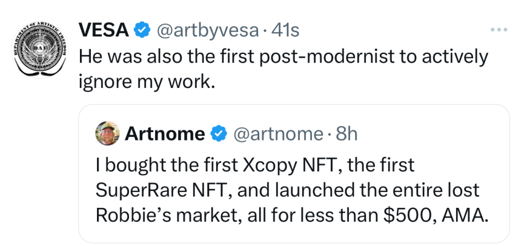Click VESA's round profile avatar
Image resolution: width=521 pixels, height=246 pixels.
(x=39, y=49)
